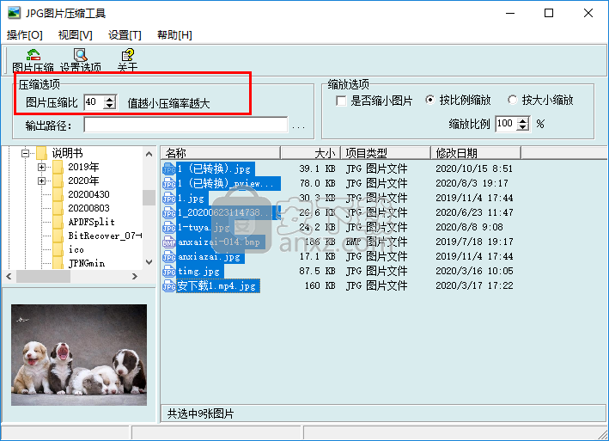
Task: Open the 帮助[H] menu
Action: click(x=174, y=35)
